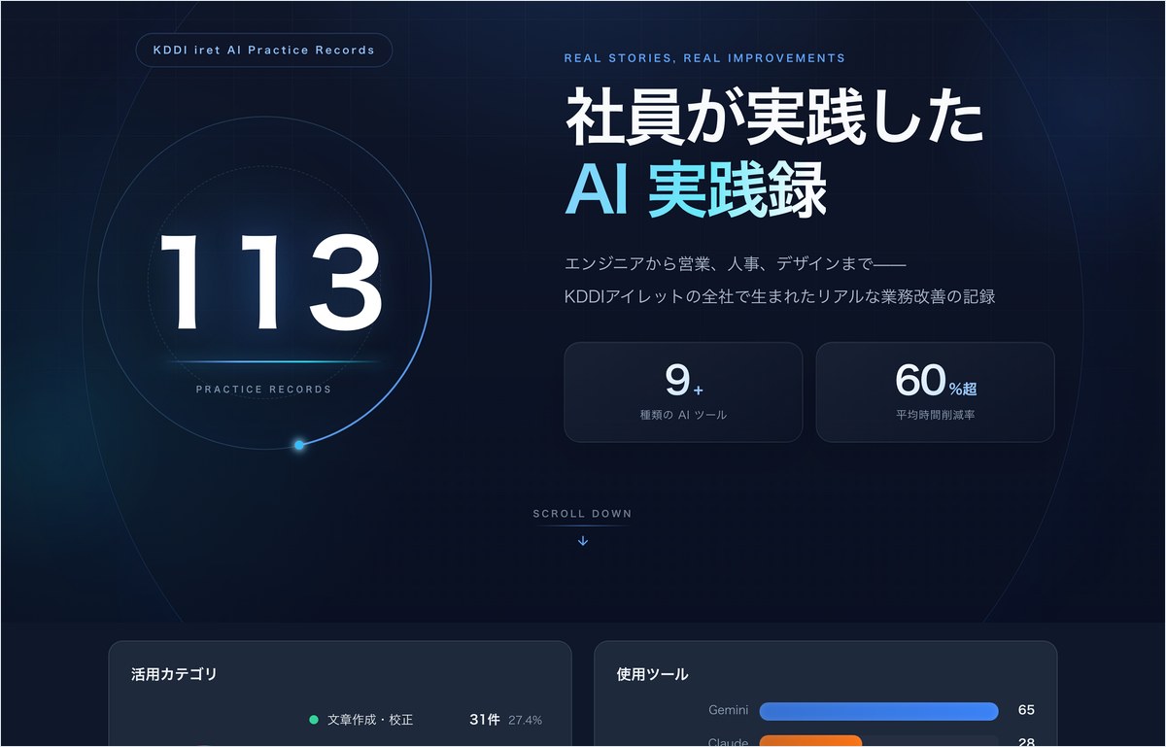Click the green dot beside 文章作成・校正
1166x747 pixels.
click(314, 720)
